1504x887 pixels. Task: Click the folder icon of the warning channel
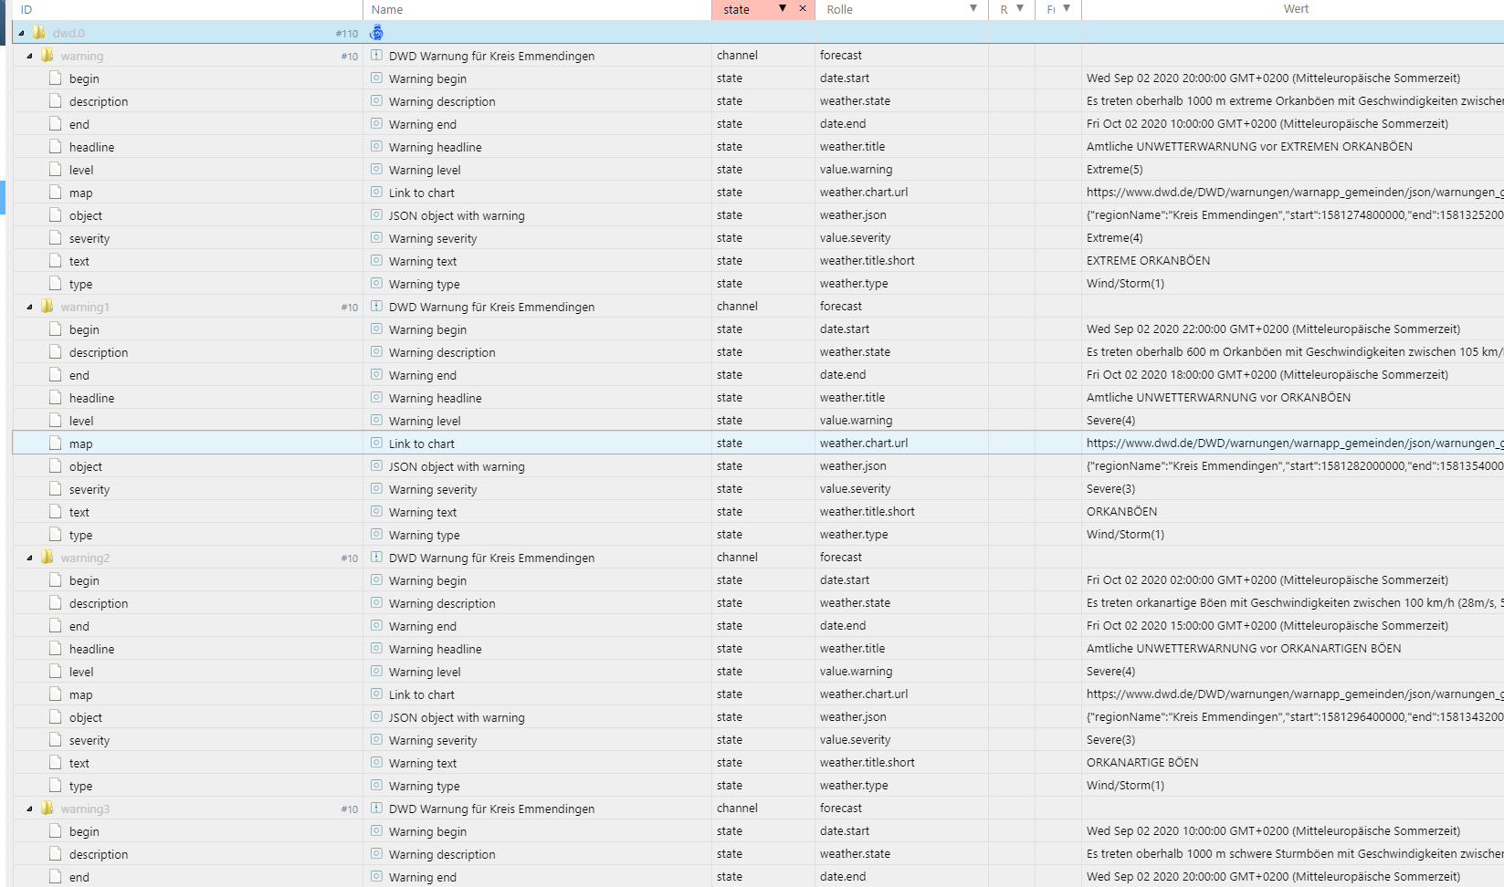point(47,56)
